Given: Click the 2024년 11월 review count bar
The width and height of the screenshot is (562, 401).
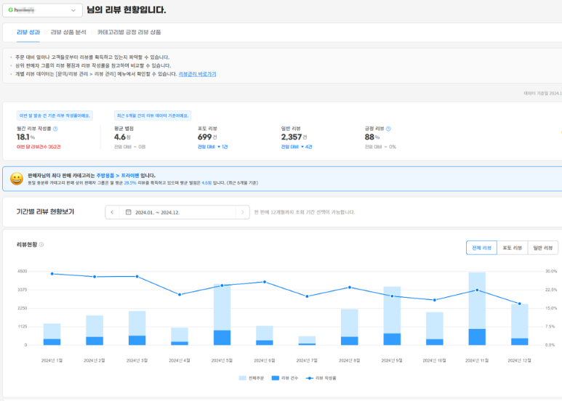Looking at the screenshot, I should coord(477,337).
